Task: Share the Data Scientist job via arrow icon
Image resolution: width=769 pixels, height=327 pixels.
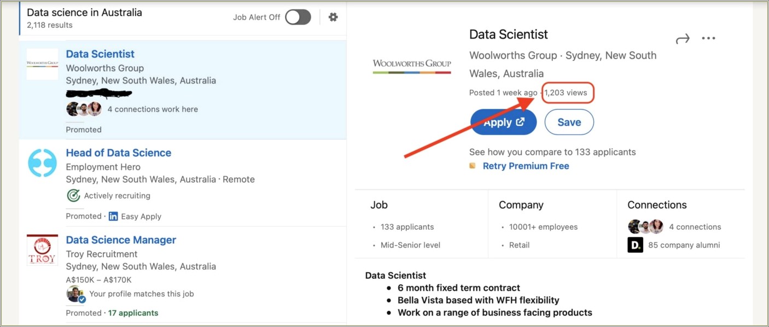Action: pyautogui.click(x=683, y=39)
